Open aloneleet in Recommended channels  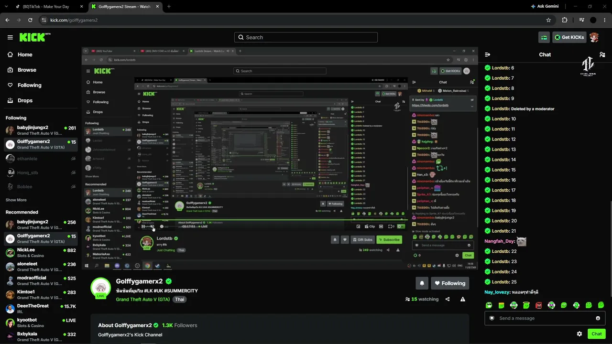(x=41, y=267)
